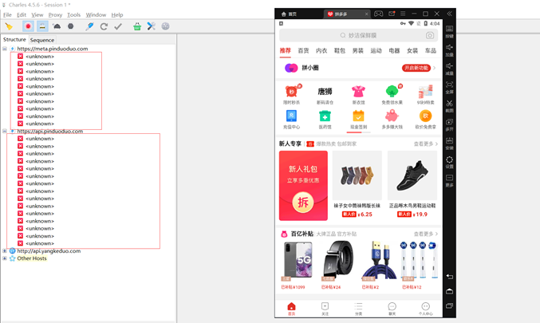Screen dimensions: 540x323
Task: Open the Proxy menu
Action: coord(55,15)
